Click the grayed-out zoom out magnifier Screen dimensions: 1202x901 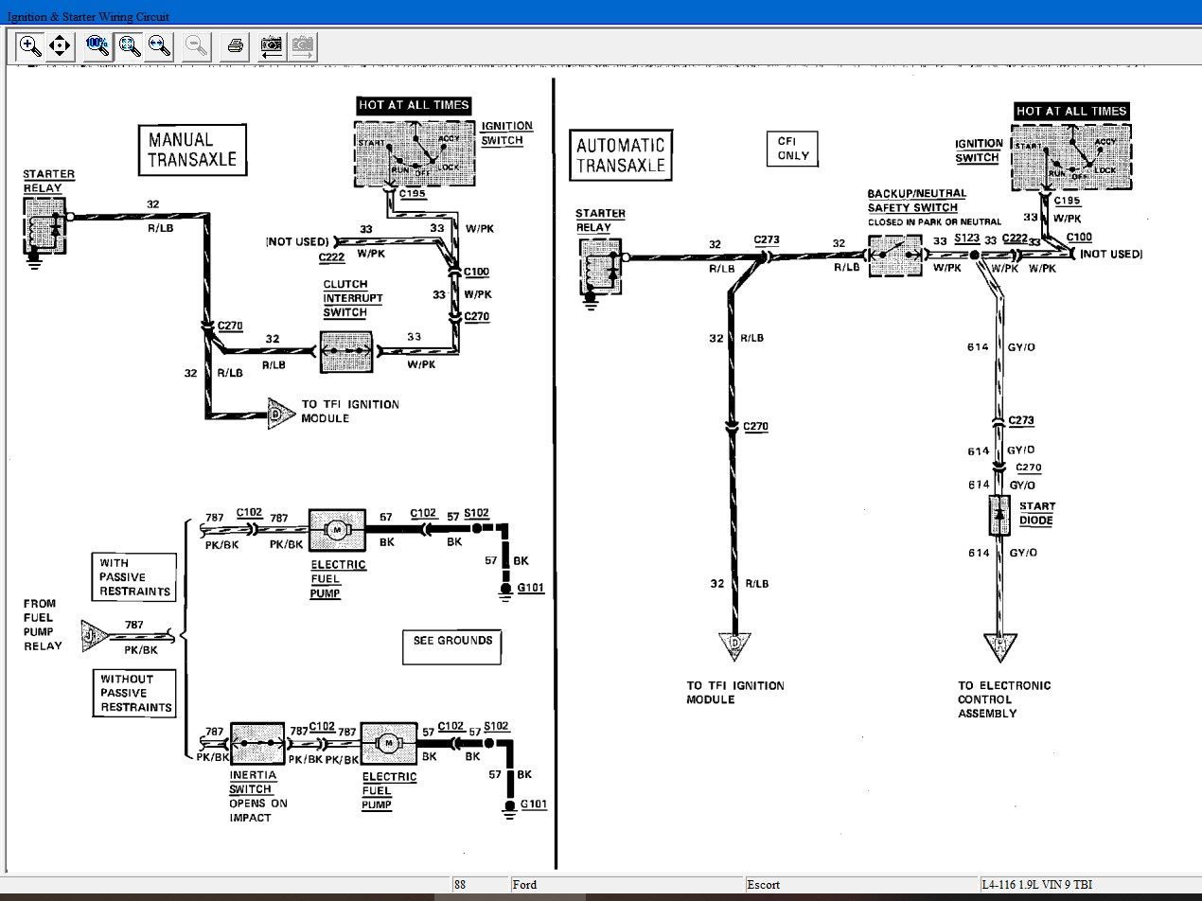coord(196,45)
